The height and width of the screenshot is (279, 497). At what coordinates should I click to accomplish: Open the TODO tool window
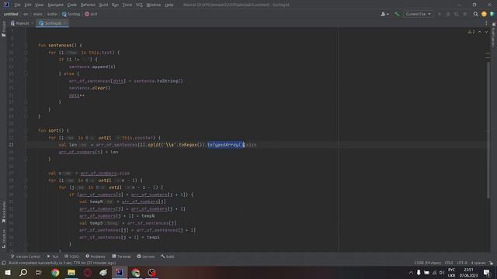point(71,257)
